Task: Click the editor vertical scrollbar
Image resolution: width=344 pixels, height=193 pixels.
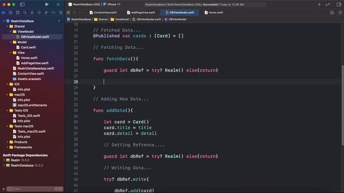Action: click(342, 105)
